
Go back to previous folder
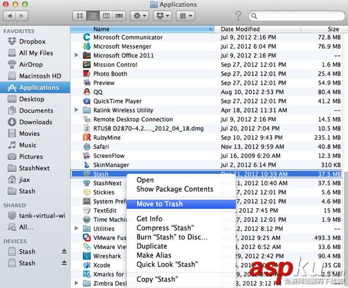[9, 16]
